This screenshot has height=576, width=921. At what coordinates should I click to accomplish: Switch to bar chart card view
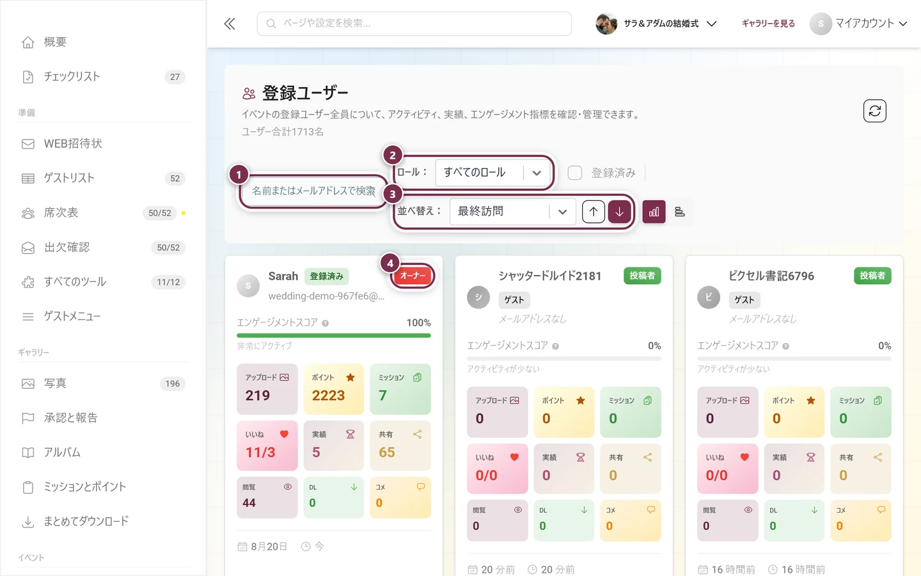click(654, 212)
